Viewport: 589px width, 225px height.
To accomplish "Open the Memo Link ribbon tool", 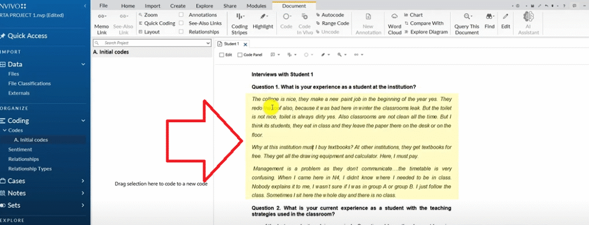I will [102, 24].
